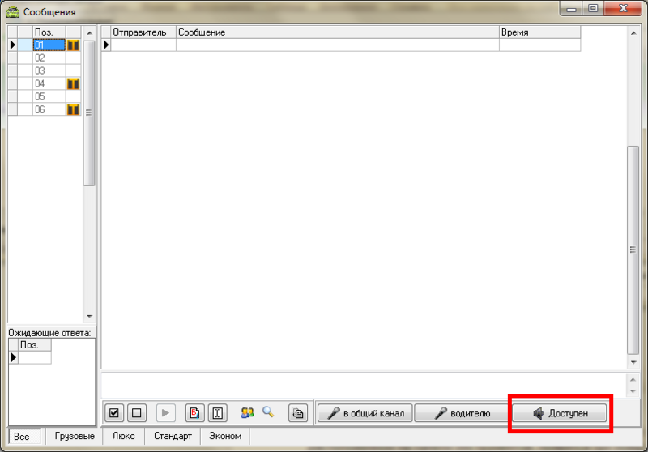Toggle the 'Доступен' speaker status button
Screen dimensions: 648x452
click(560, 413)
